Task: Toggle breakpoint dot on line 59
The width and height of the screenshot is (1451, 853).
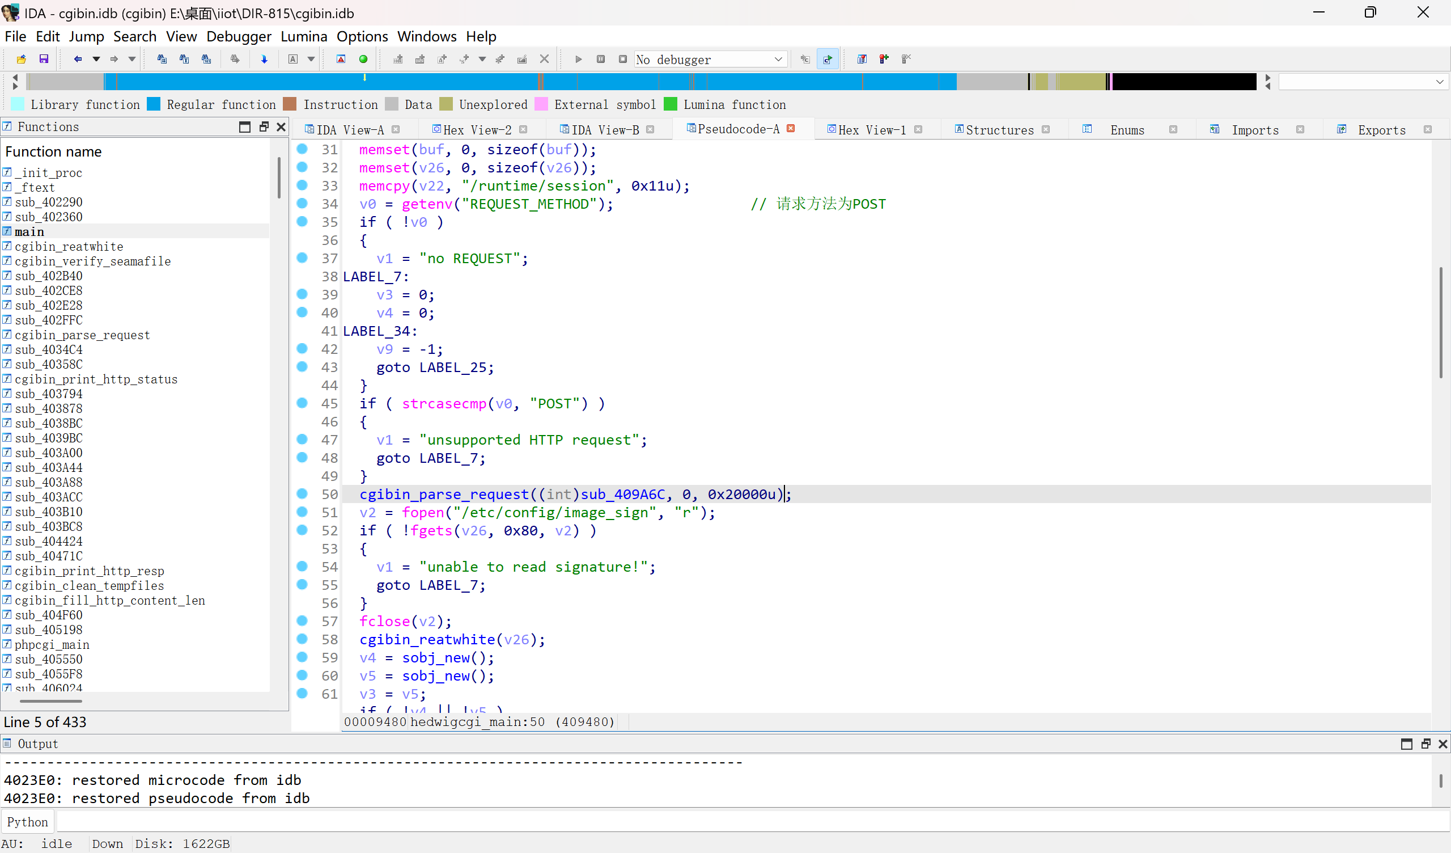Action: click(x=302, y=656)
